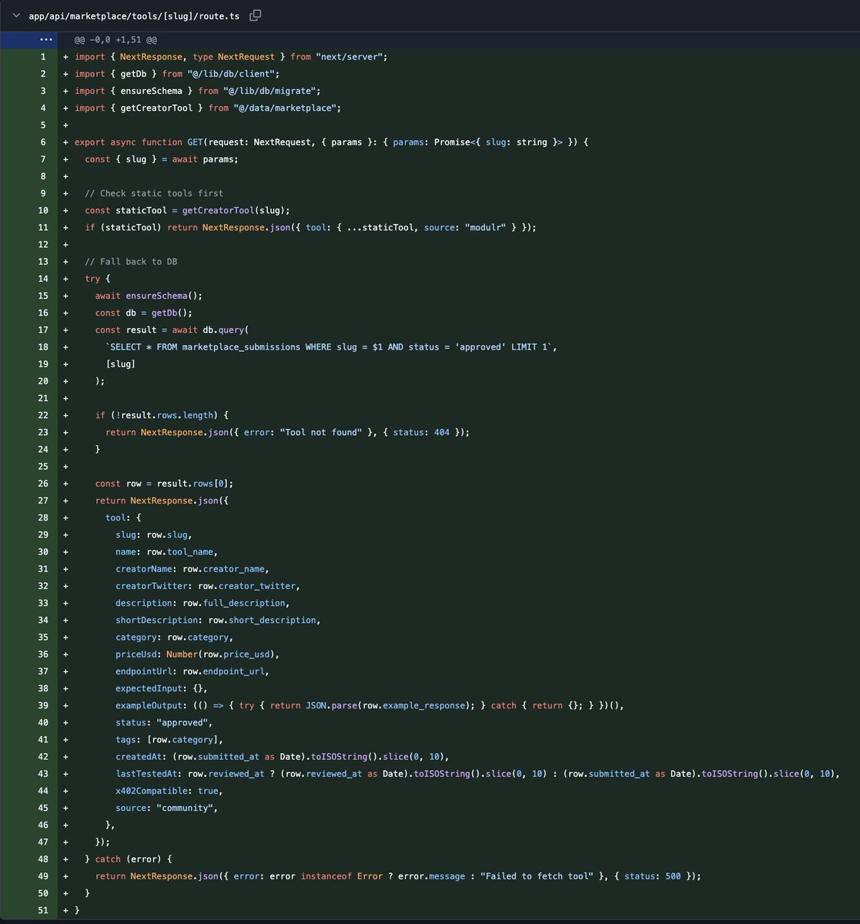Viewport: 860px width, 924px height.
Task: Select line number 23 in the gutter
Action: 43,432
